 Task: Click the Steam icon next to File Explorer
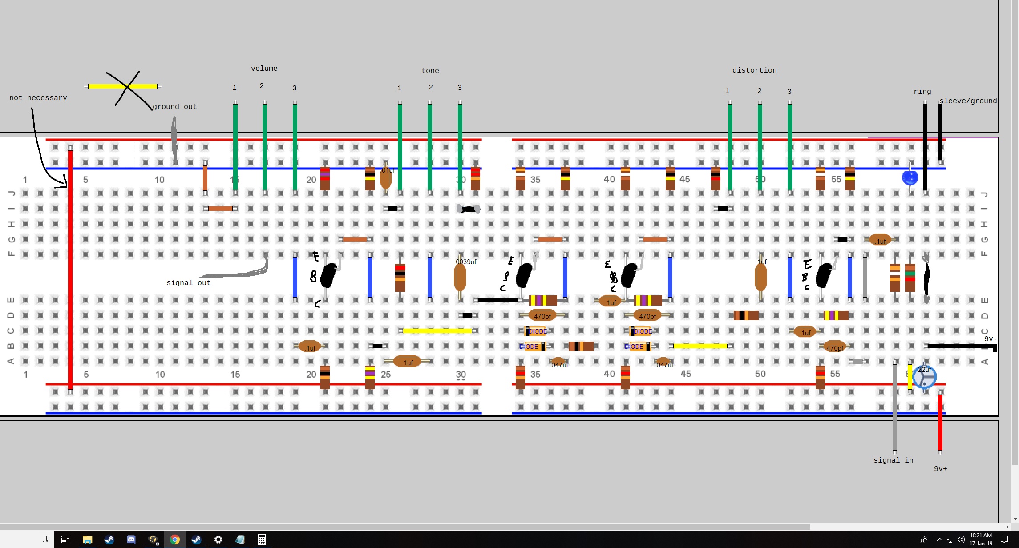[x=109, y=540]
